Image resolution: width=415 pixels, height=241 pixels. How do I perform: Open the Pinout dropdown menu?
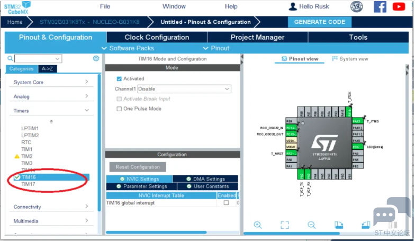pos(216,48)
